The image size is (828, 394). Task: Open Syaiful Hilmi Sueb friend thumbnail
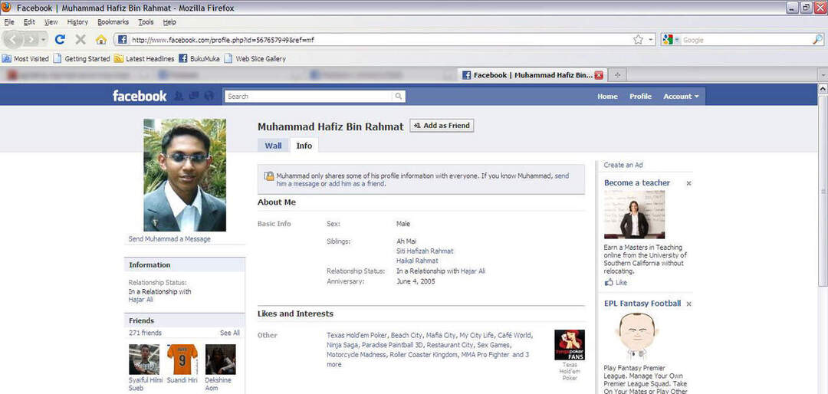click(144, 360)
